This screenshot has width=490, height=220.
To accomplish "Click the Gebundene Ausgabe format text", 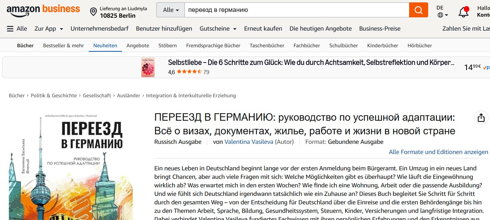I will pos(355,142).
